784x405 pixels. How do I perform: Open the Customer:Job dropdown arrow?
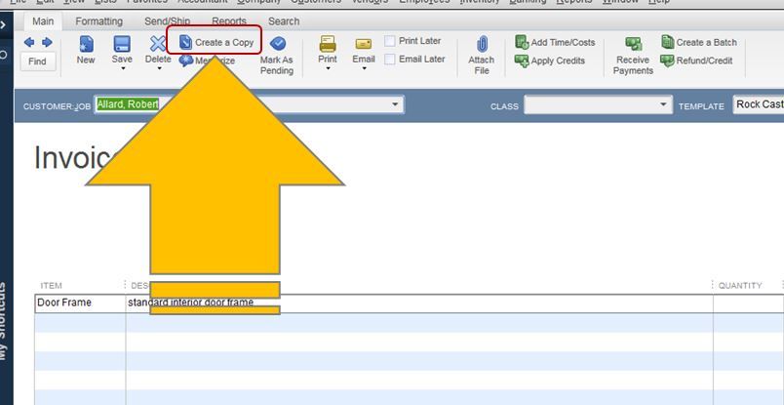pyautogui.click(x=395, y=104)
